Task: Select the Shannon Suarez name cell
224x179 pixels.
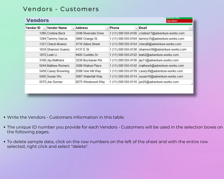Action: pyautogui.click(x=61, y=50)
